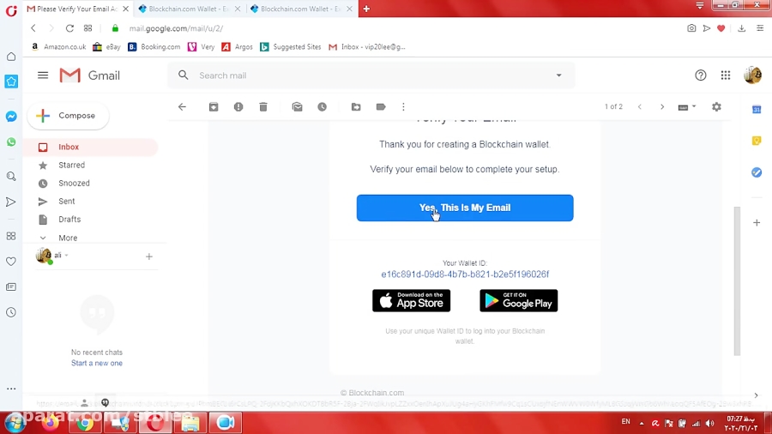Open the Move to folder icon

point(356,106)
